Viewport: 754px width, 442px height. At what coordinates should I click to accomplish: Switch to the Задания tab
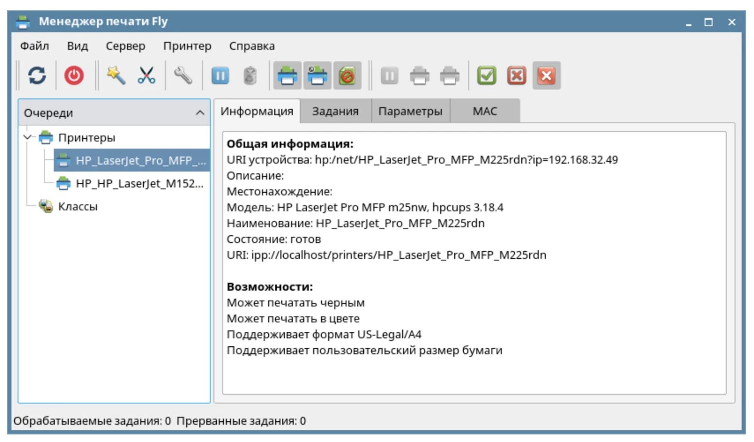point(336,111)
